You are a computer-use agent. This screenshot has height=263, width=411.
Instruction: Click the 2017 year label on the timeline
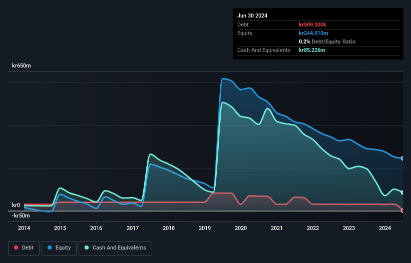pyautogui.click(x=133, y=228)
